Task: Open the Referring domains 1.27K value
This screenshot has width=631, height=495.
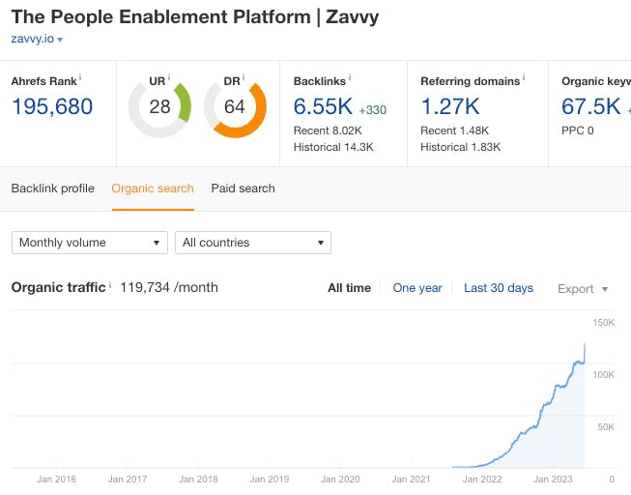Action: point(450,106)
